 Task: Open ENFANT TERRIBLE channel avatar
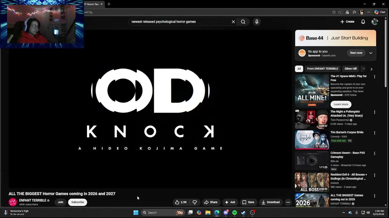(x=13, y=202)
